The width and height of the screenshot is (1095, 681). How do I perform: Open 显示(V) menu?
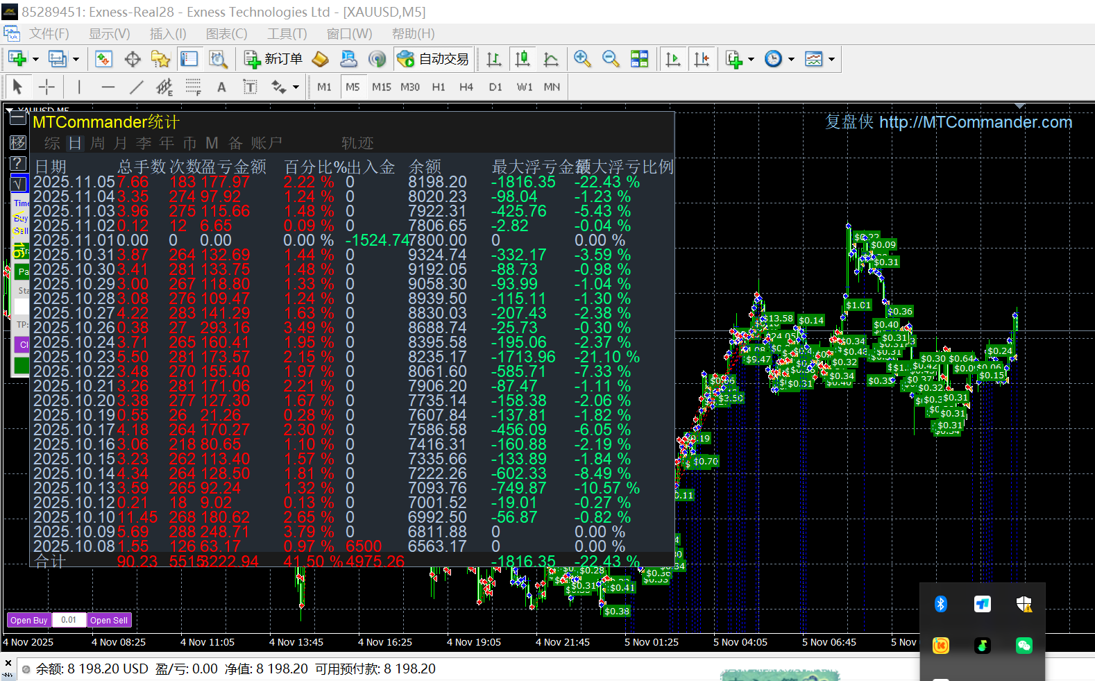click(109, 33)
